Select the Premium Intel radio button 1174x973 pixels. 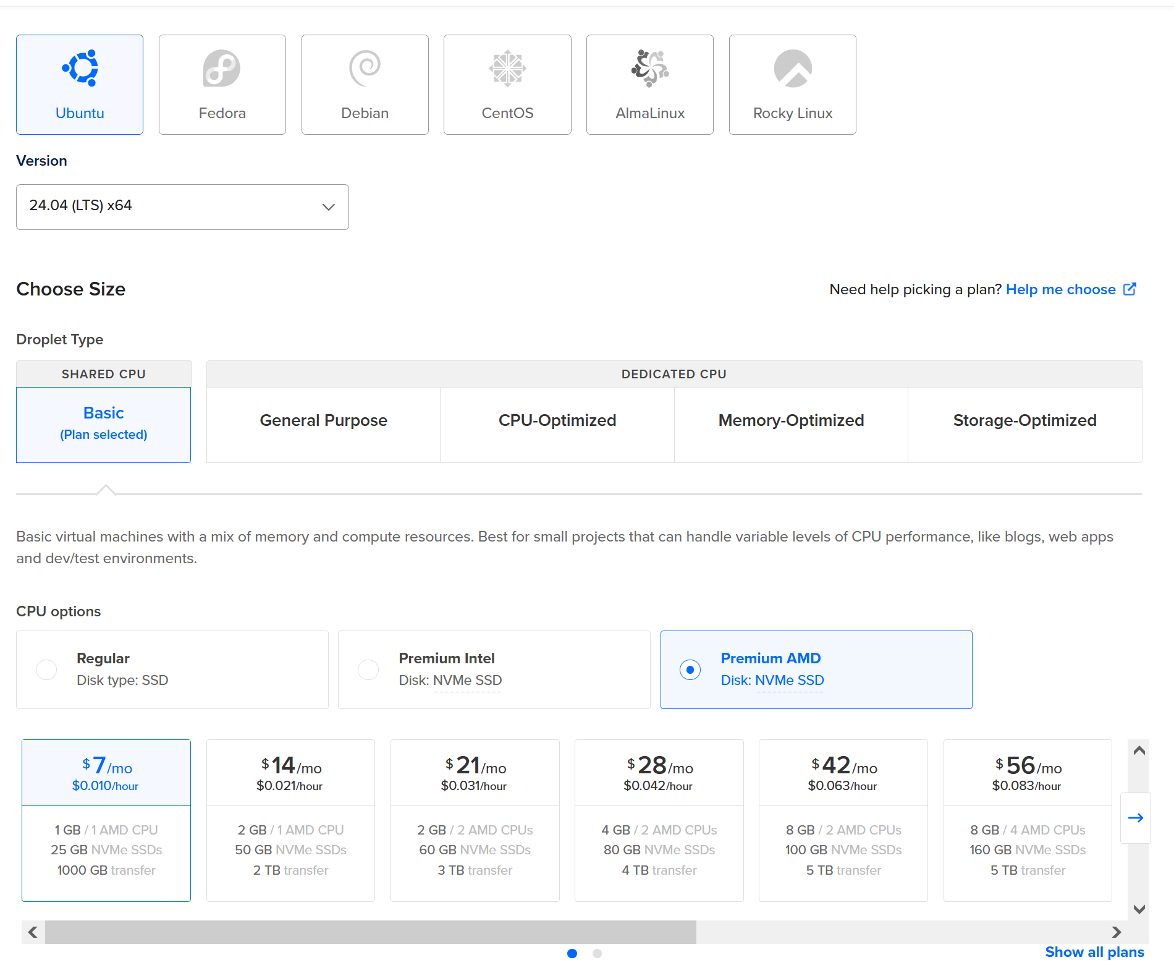pos(368,669)
